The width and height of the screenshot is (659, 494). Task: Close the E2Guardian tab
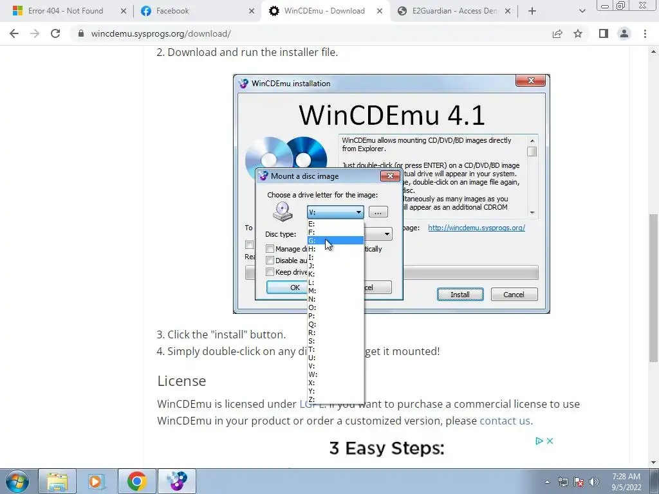508,11
